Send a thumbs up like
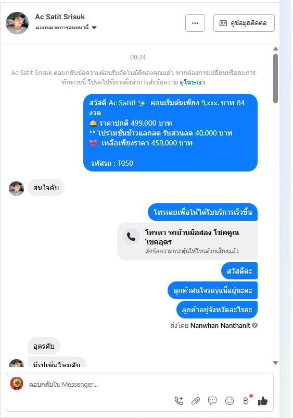The height and width of the screenshot is (418, 293). [263, 401]
